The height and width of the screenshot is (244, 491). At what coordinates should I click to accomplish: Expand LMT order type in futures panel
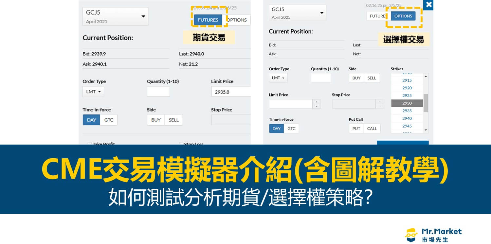click(x=93, y=92)
